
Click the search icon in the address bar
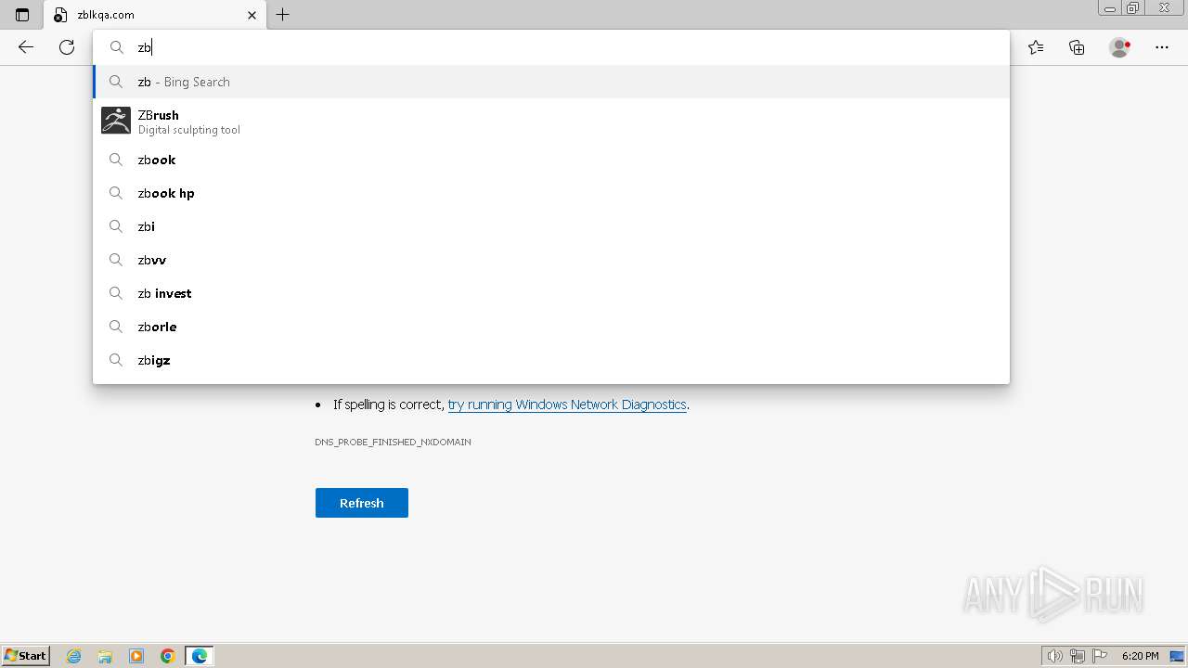[x=117, y=47]
